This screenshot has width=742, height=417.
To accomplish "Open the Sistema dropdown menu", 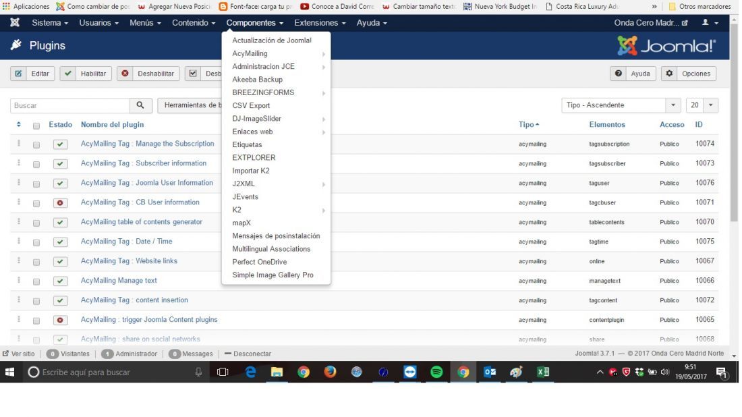I will tap(50, 23).
